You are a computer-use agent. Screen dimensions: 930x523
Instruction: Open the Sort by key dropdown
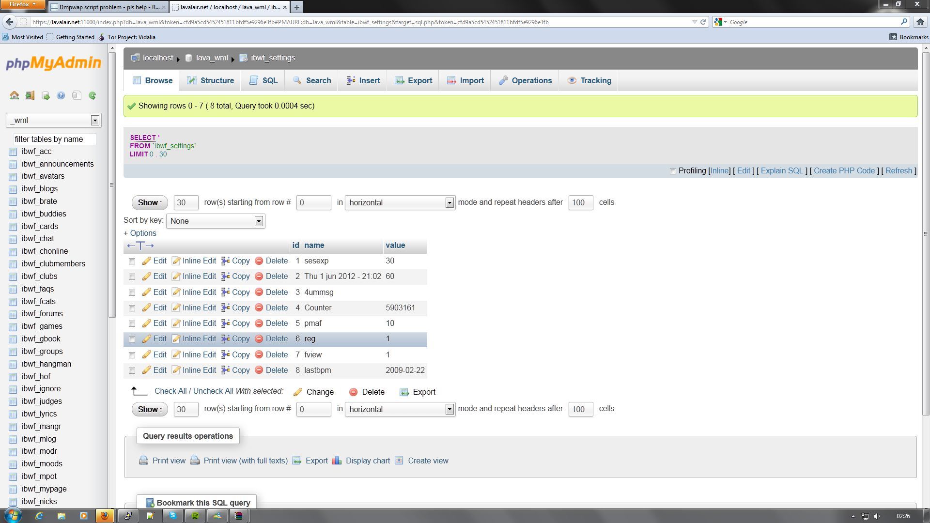click(216, 221)
